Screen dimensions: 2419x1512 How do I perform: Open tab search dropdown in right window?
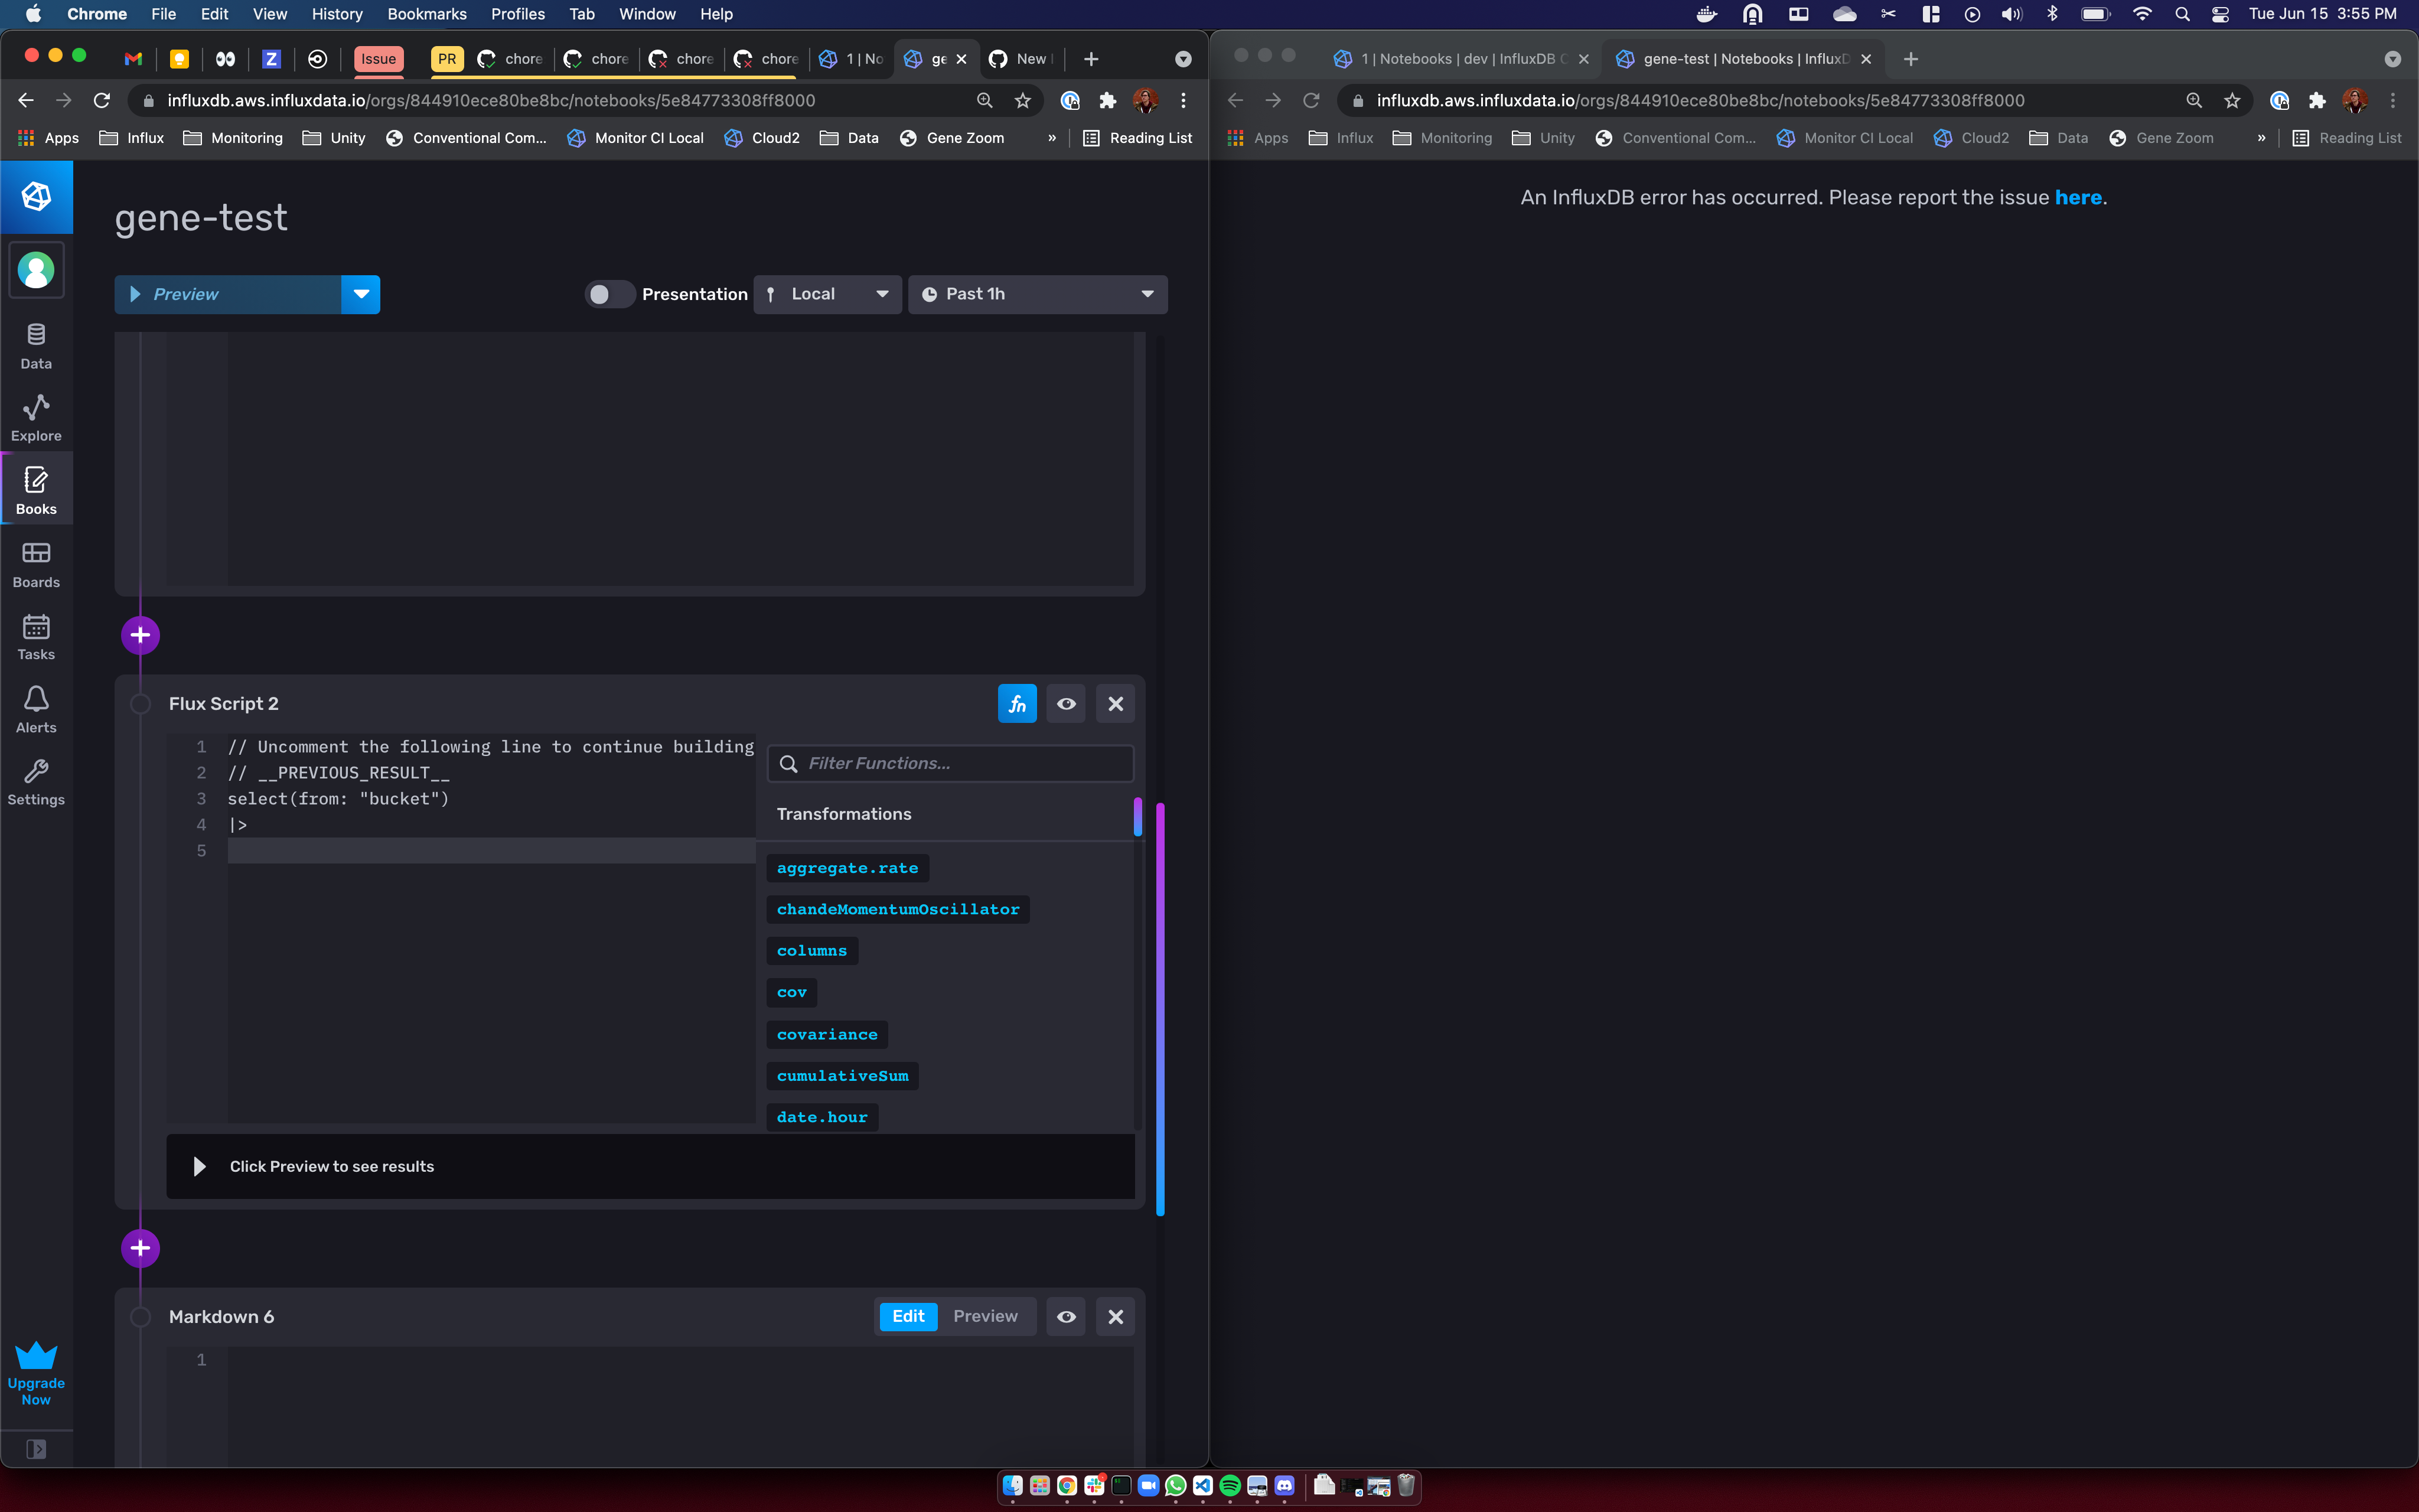[x=2392, y=59]
